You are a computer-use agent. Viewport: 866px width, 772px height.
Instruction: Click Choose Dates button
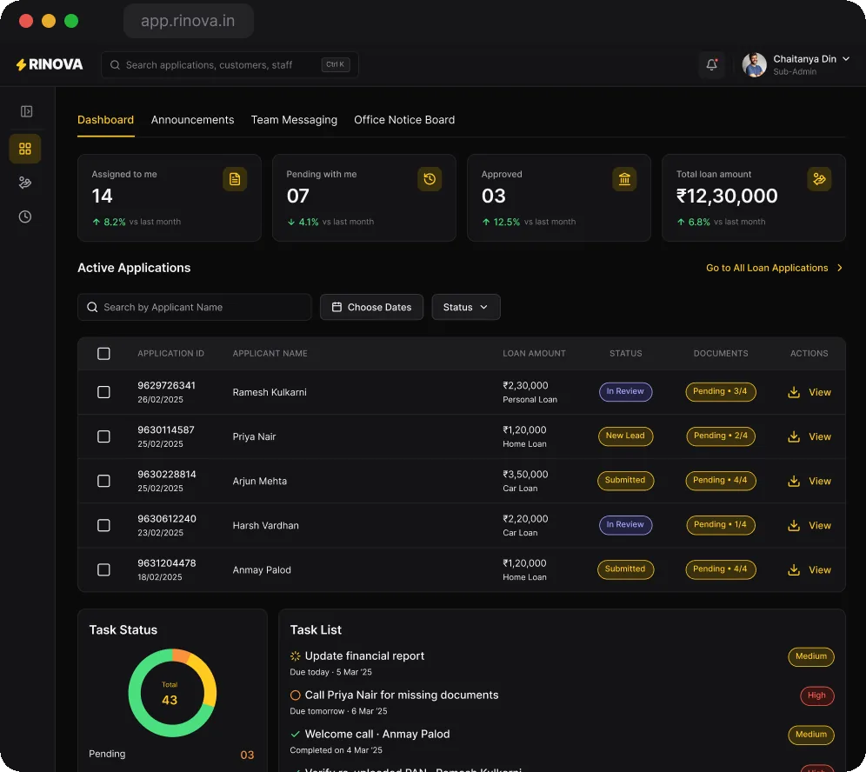(371, 307)
